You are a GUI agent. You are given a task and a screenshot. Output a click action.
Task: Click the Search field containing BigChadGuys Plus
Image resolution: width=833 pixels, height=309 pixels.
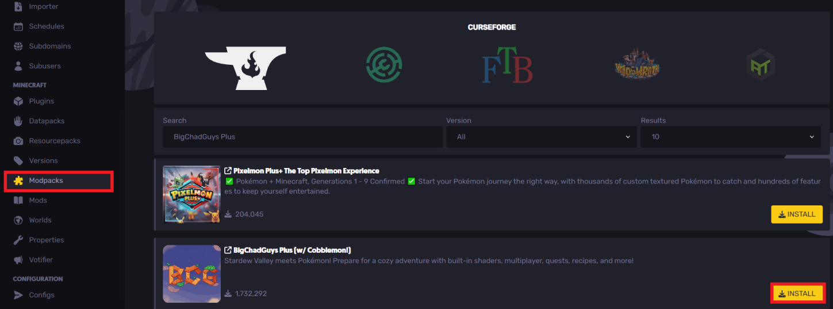[x=302, y=137]
